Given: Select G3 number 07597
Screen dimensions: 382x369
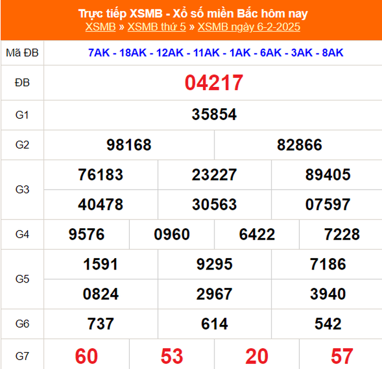Looking at the screenshot, I should point(328,204).
